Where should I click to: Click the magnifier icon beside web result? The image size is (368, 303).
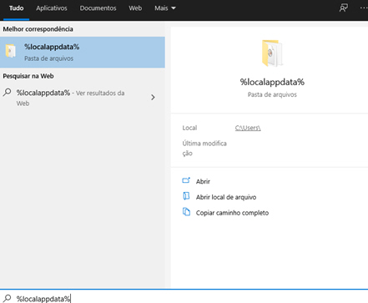(8, 92)
